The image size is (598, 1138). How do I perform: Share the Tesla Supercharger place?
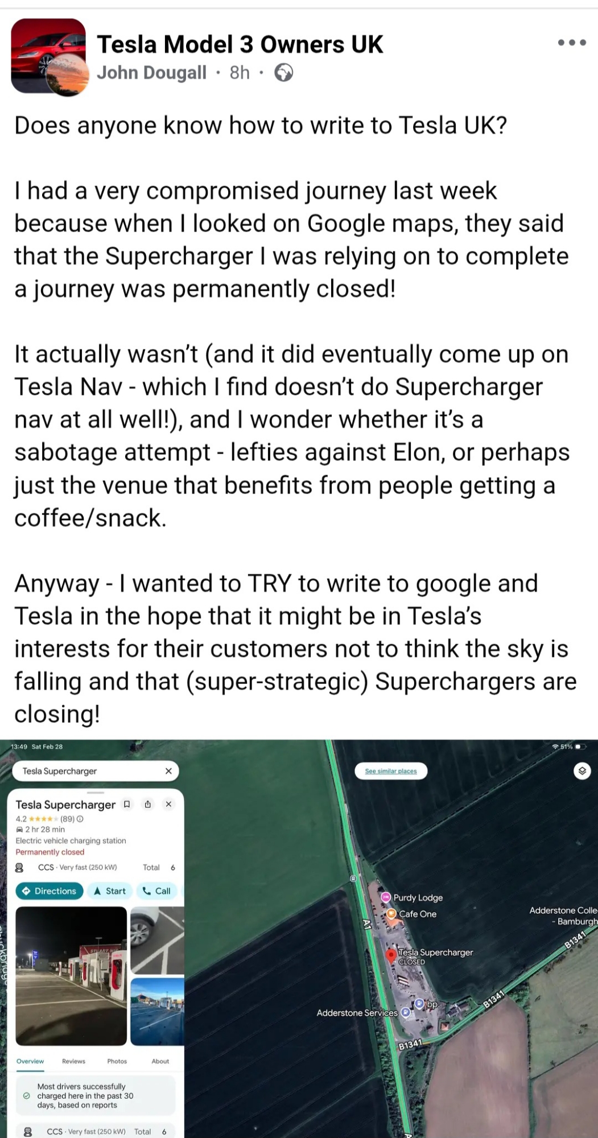click(x=147, y=804)
